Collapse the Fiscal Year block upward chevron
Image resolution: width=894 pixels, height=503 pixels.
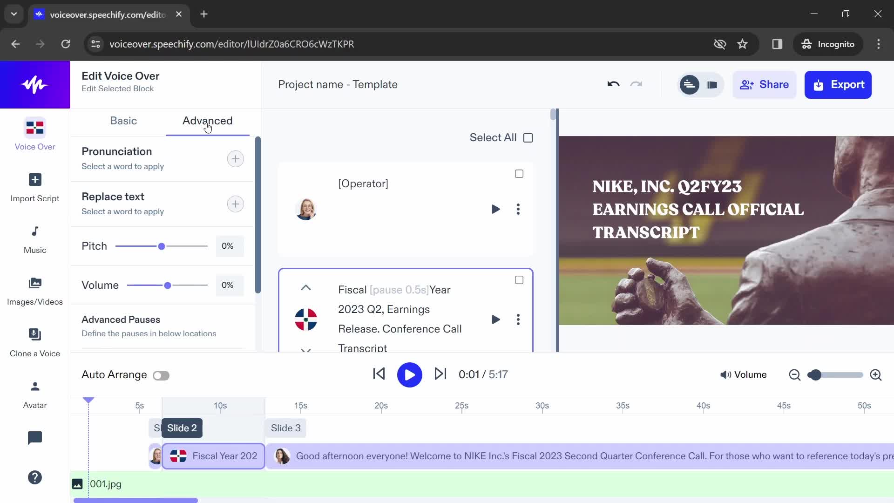(306, 288)
